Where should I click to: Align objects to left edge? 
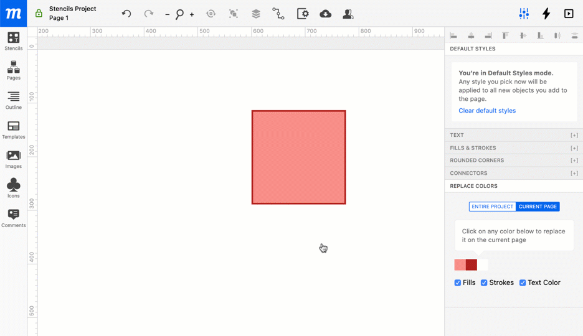tap(453, 35)
